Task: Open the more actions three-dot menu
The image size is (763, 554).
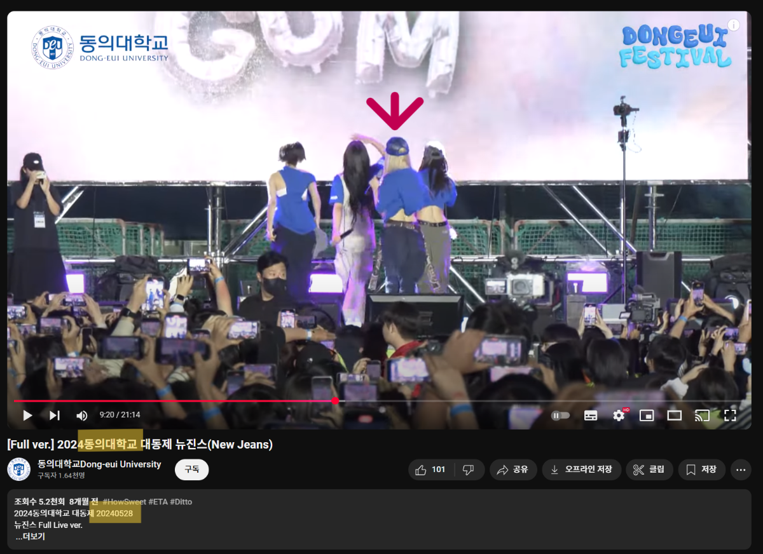Action: (741, 470)
